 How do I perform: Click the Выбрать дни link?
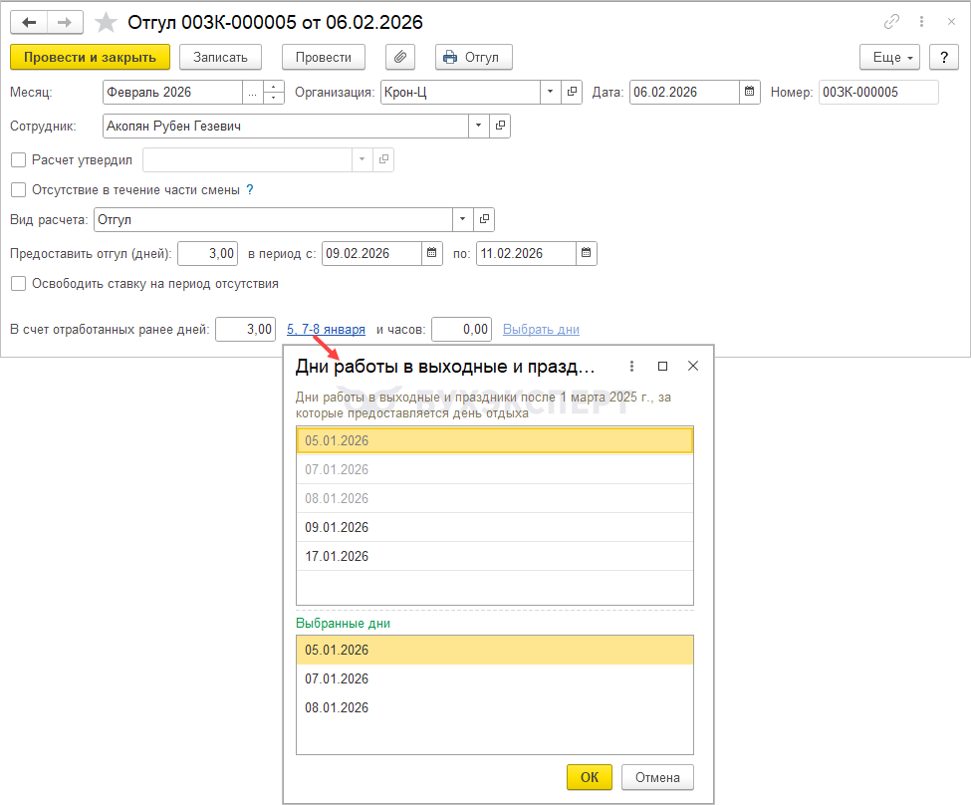[x=541, y=329]
